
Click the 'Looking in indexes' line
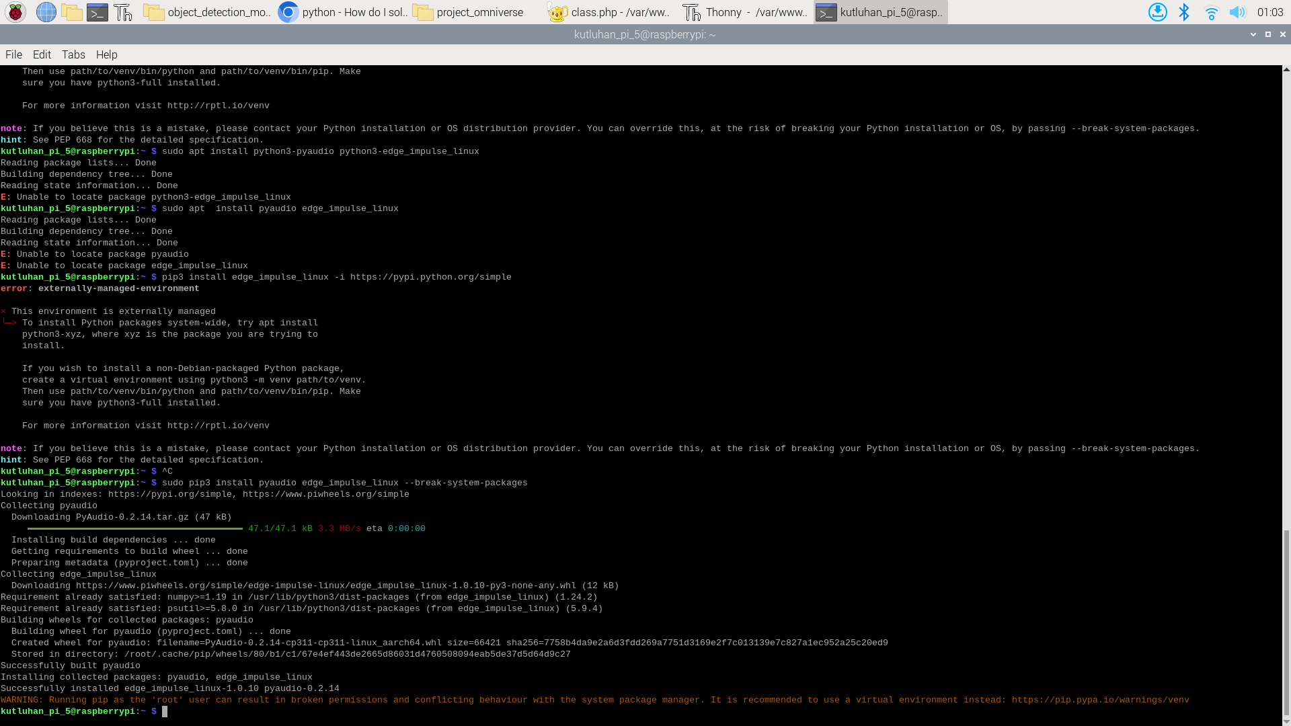[205, 494]
